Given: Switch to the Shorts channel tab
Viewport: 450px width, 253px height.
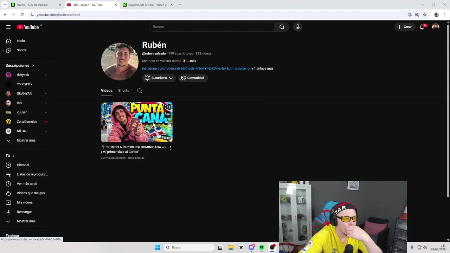Looking at the screenshot, I should click(124, 91).
